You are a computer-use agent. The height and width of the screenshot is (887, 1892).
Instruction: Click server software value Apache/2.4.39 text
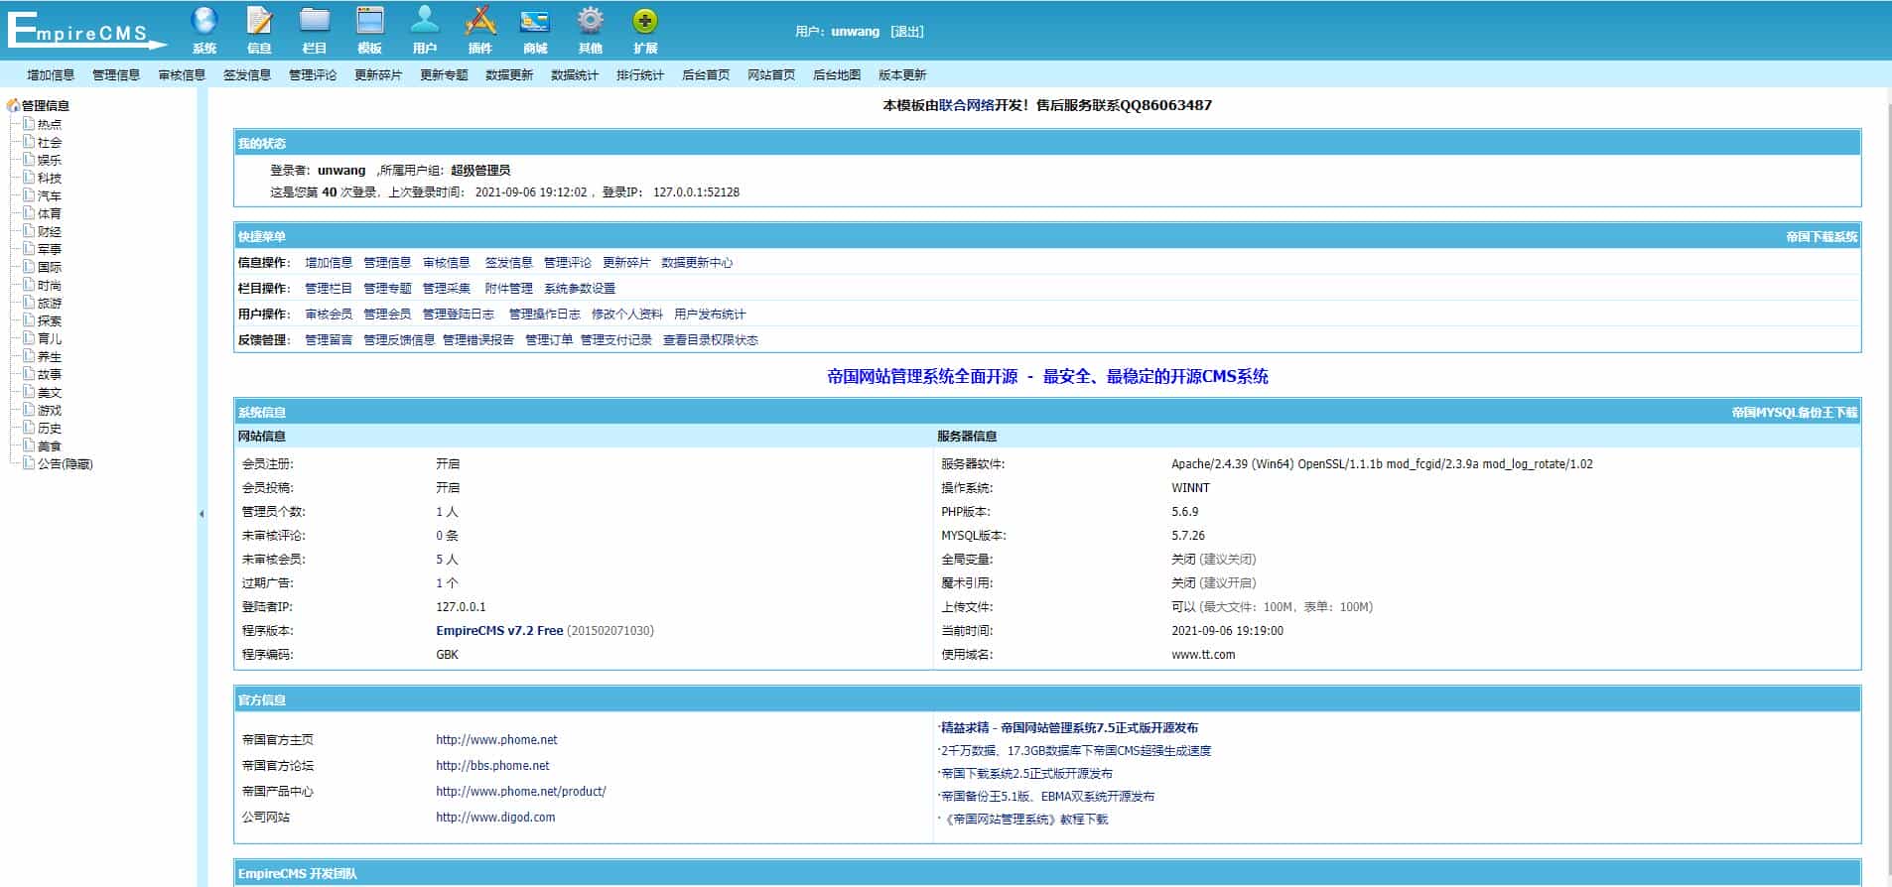(x=1382, y=464)
